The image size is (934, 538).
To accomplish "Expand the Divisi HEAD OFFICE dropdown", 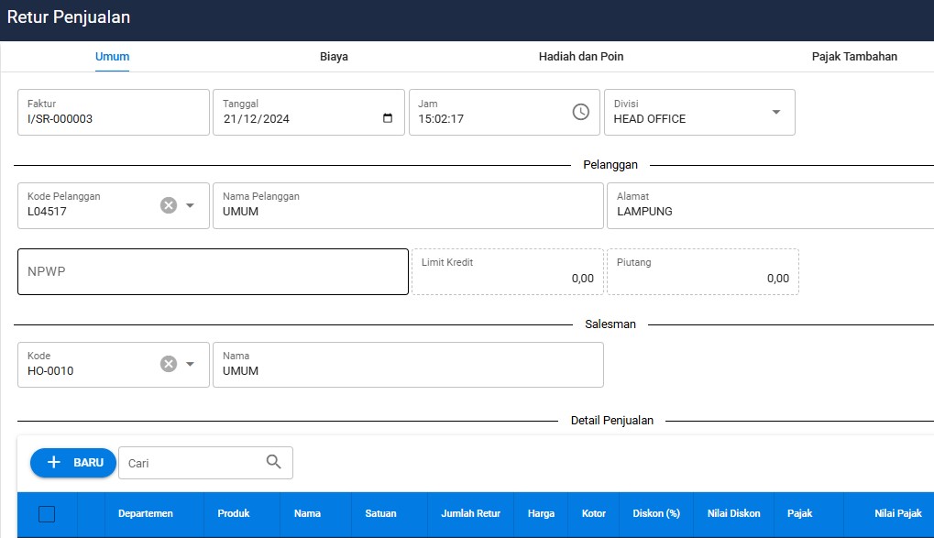I will click(x=775, y=112).
